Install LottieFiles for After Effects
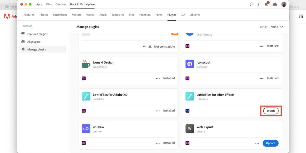 271,111
